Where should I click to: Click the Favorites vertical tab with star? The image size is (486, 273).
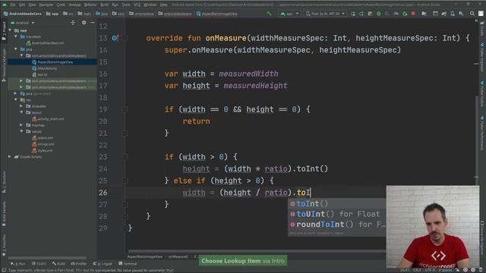pyautogui.click(x=4, y=246)
